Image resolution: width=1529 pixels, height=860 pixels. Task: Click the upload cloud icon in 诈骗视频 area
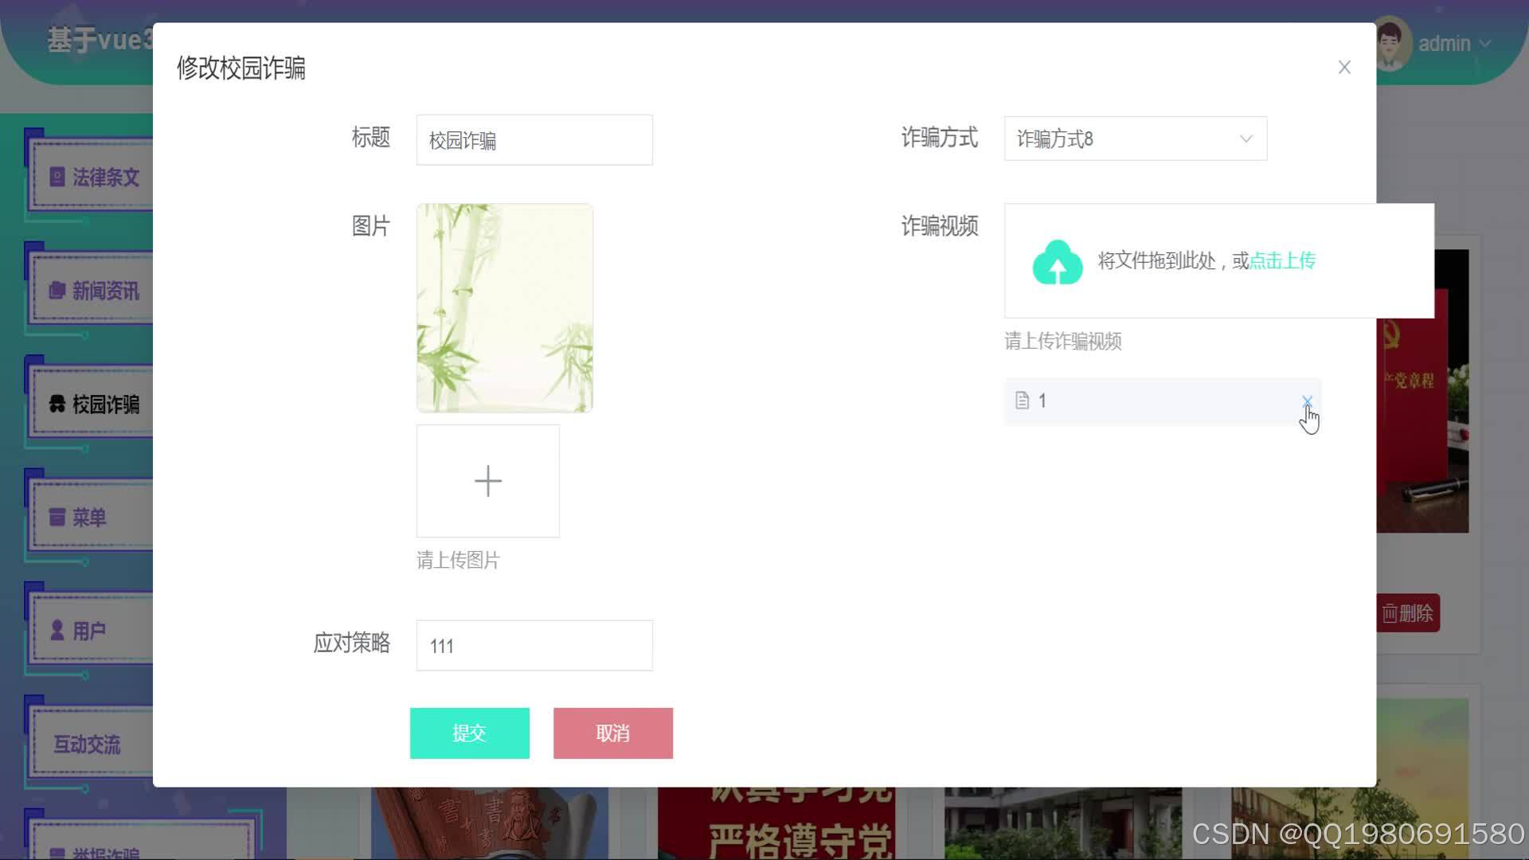click(x=1057, y=261)
